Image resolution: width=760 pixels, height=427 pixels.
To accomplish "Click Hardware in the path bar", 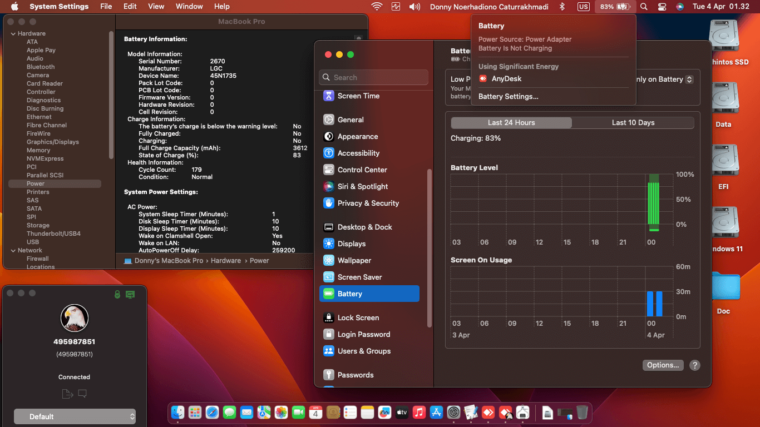I will click(226, 260).
